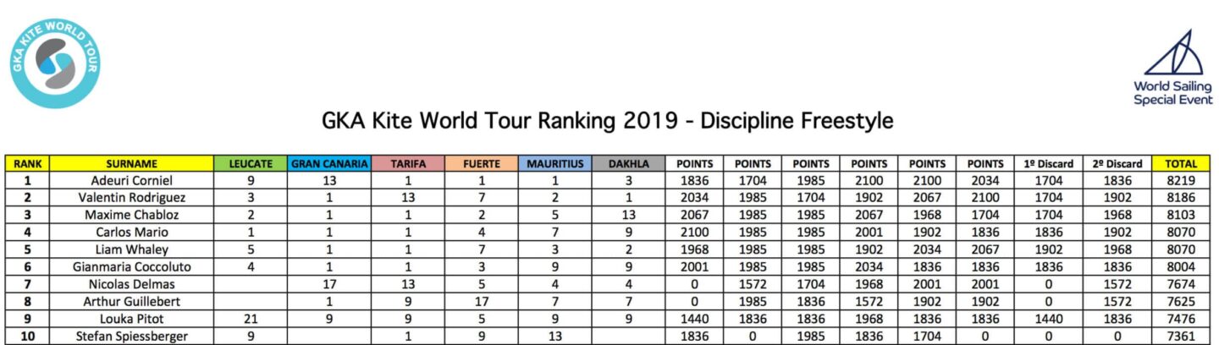
Task: Click the name Adeuri Corniel
Action: 132,180
